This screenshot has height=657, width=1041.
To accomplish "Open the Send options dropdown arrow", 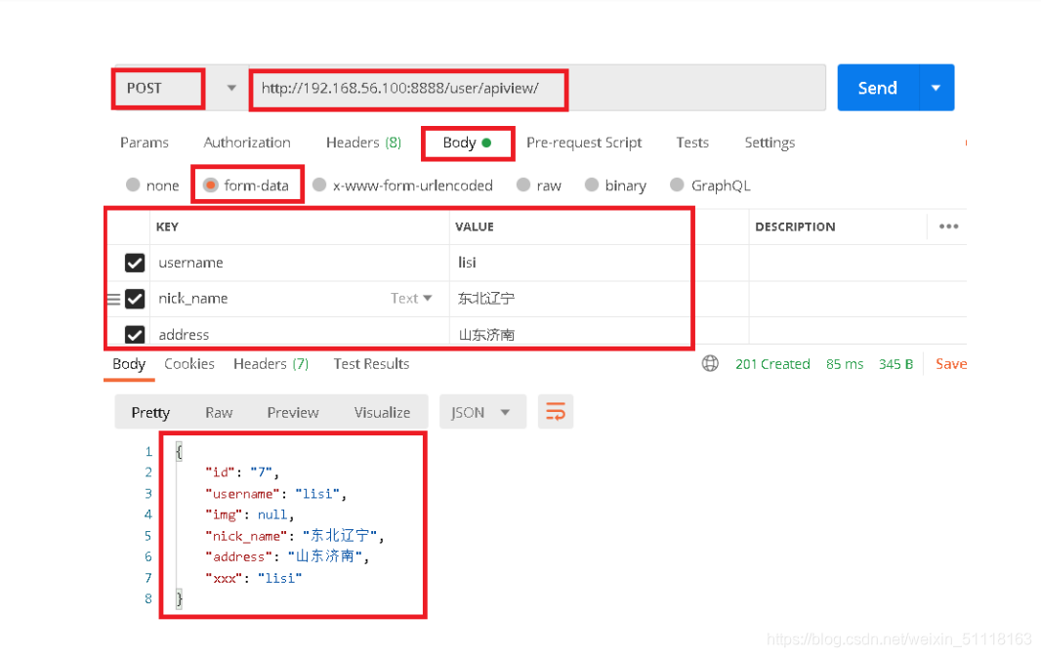I will pos(937,88).
